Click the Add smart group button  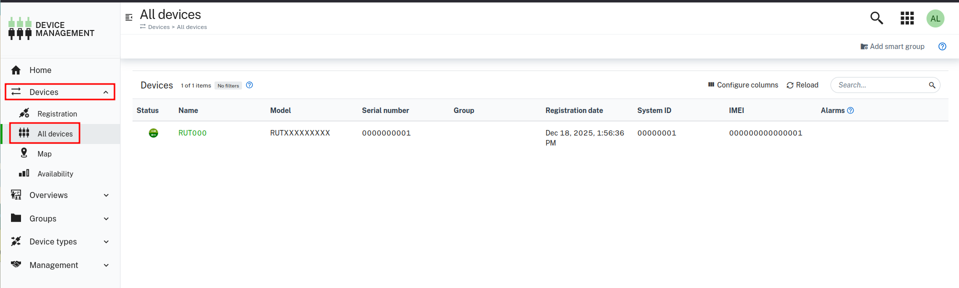892,46
